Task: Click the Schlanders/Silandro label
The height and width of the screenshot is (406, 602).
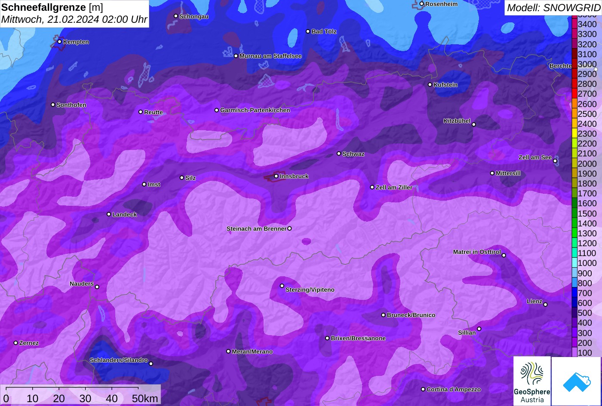Action: click(119, 360)
